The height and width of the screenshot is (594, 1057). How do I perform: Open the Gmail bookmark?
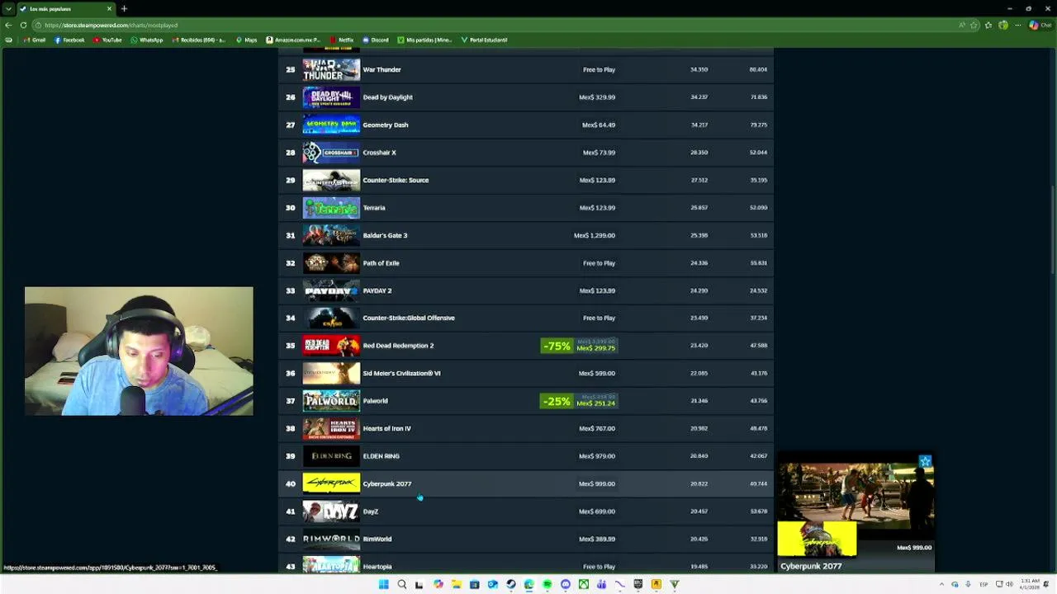tap(34, 40)
